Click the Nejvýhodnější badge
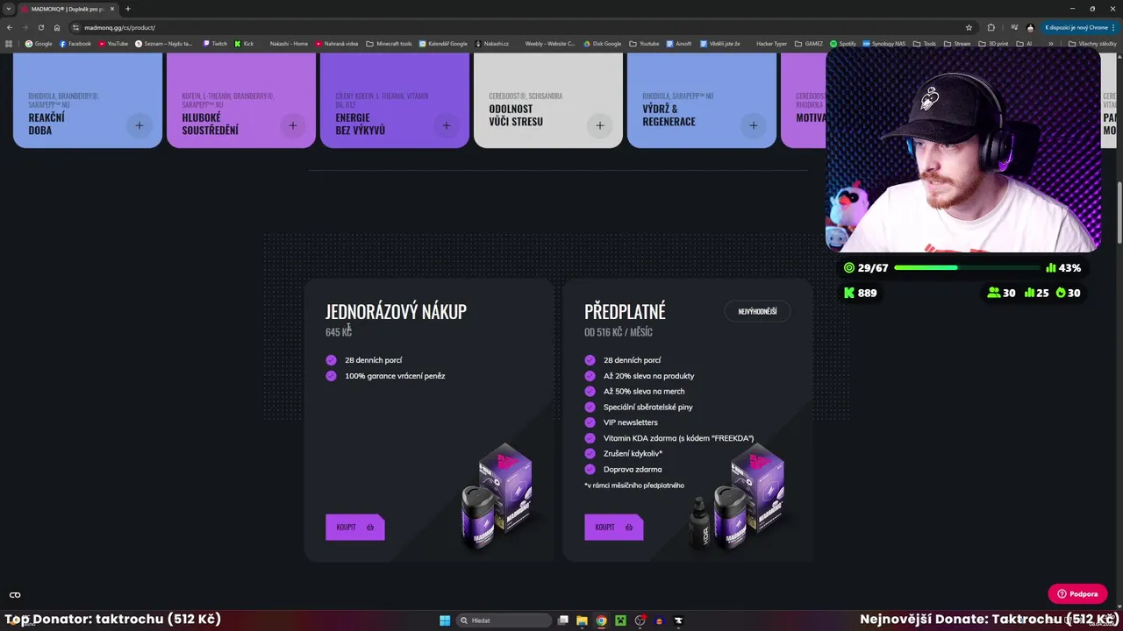 click(757, 311)
